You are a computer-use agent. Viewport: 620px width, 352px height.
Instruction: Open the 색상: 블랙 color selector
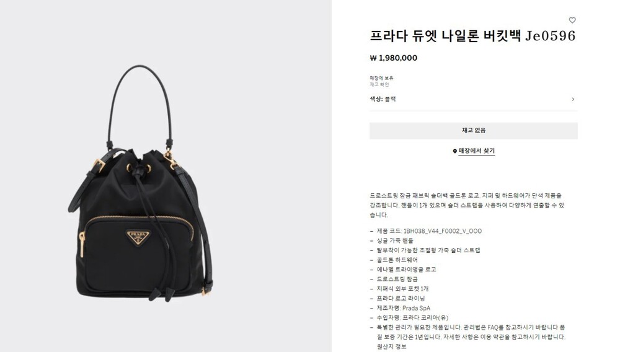[x=473, y=99]
